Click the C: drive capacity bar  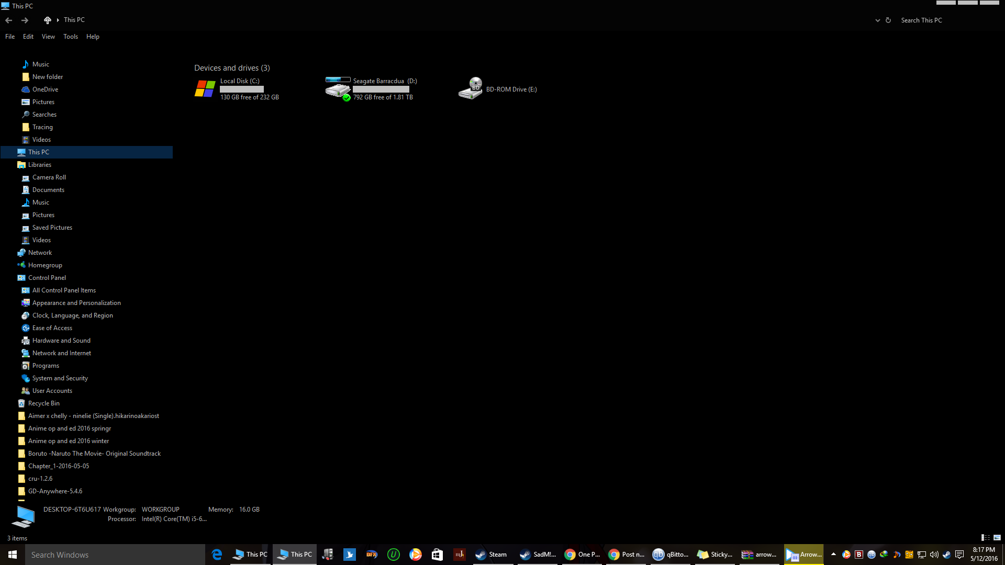242,89
